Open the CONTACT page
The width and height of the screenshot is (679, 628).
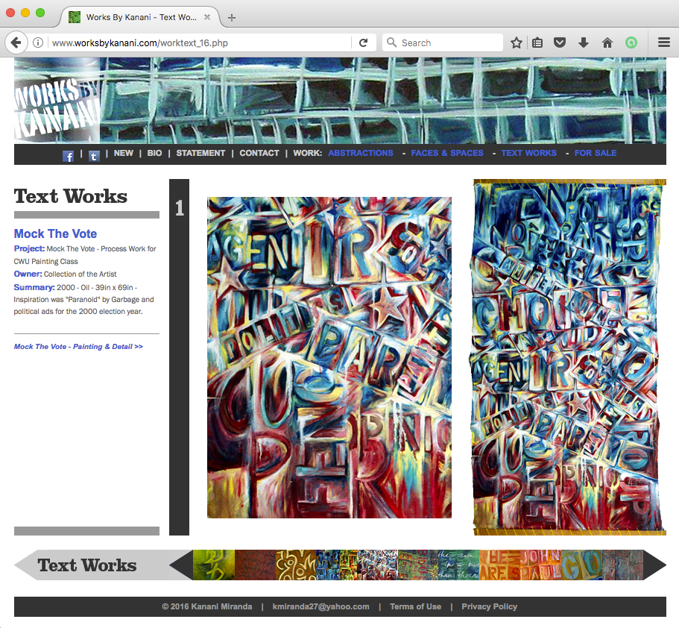coord(259,153)
